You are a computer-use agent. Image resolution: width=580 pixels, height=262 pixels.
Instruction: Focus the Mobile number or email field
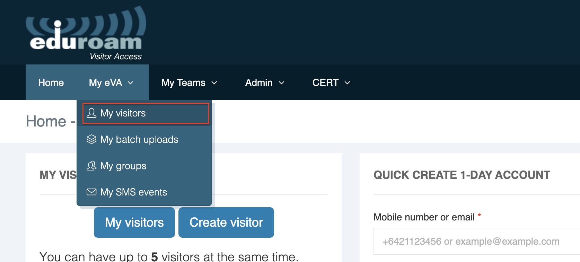(475, 241)
